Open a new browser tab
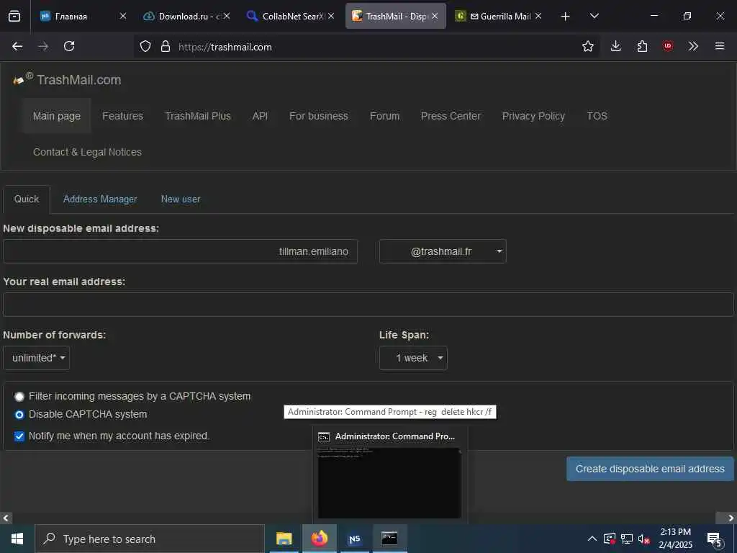 [x=565, y=17]
